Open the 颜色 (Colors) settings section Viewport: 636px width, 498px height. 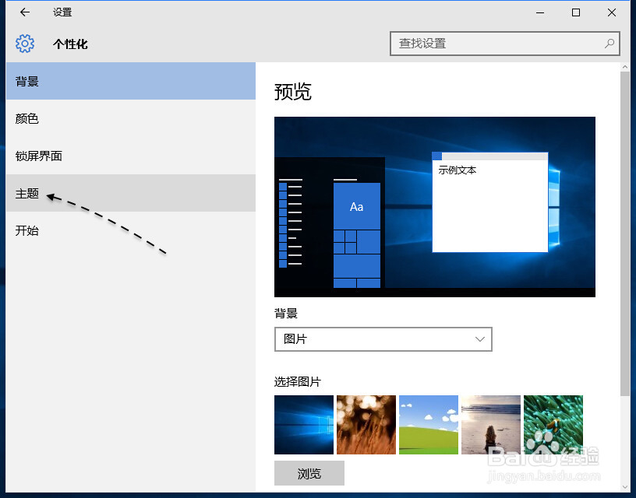coord(26,118)
